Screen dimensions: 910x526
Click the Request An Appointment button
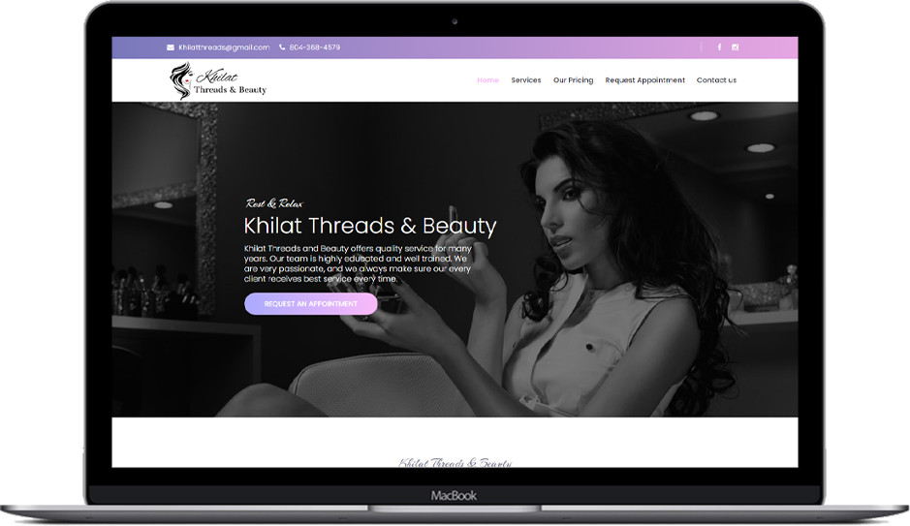[310, 304]
